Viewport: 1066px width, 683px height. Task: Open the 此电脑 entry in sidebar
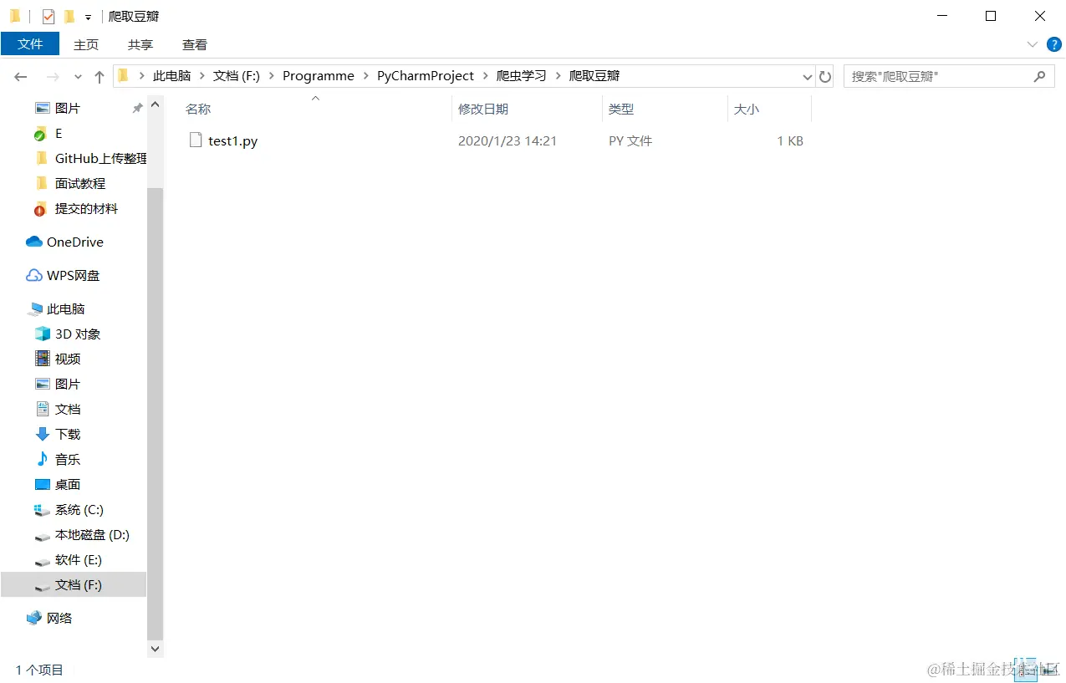pos(67,308)
